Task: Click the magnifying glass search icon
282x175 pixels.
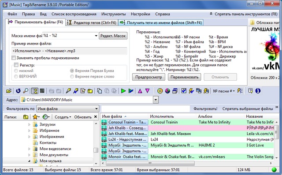Action: click(x=26, y=91)
